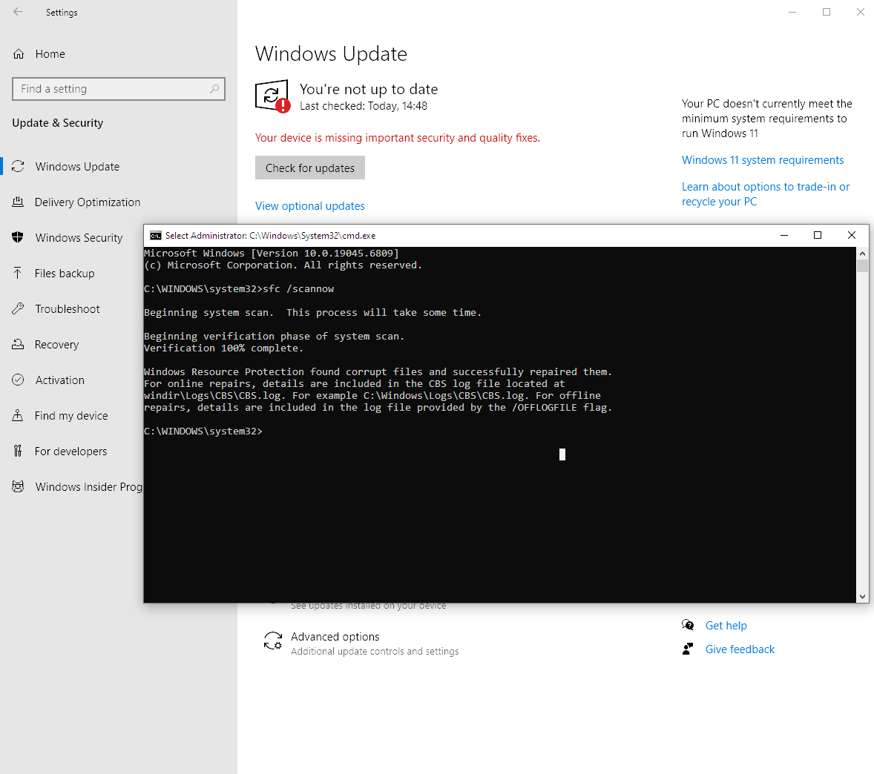Click the Troubleshoot wrench icon
Screen dimensions: 874x774
(x=18, y=309)
